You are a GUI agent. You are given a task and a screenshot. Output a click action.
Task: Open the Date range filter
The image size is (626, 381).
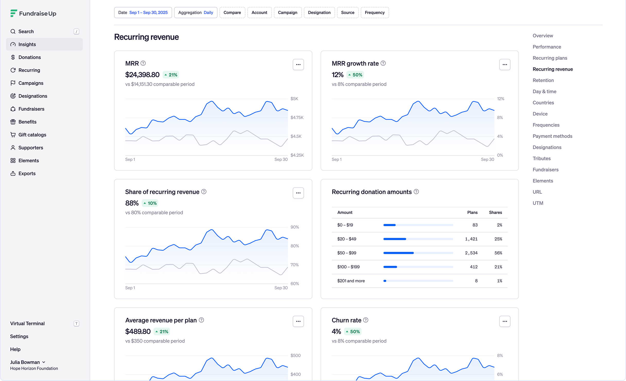click(x=143, y=13)
